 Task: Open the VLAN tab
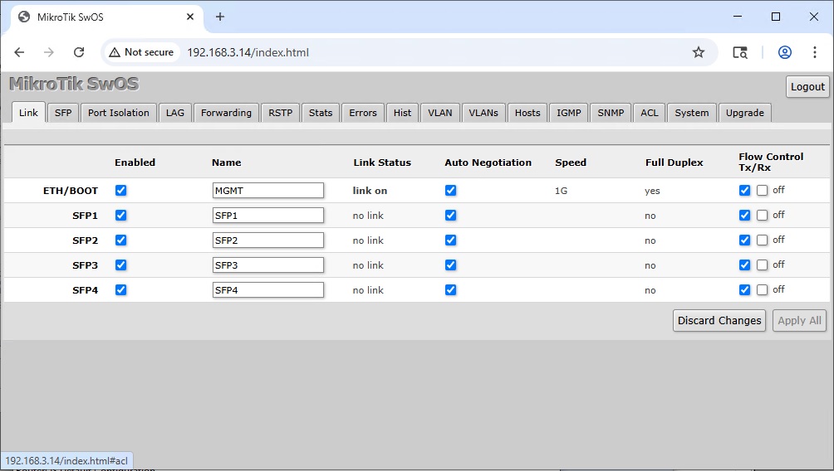pyautogui.click(x=440, y=113)
